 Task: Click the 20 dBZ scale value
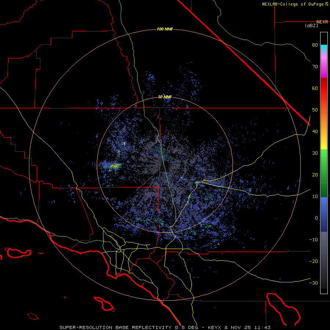315,175
